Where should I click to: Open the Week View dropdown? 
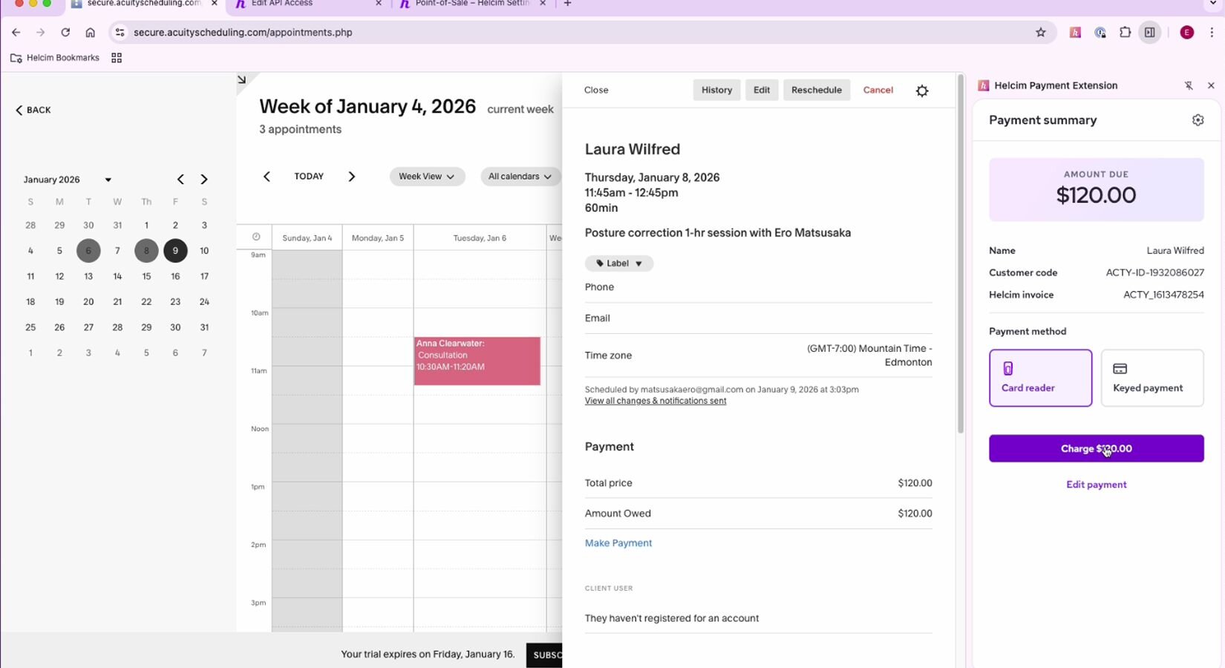(x=427, y=177)
